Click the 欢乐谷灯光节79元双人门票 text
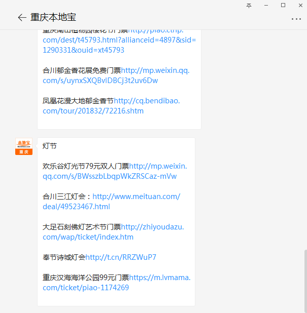 (86, 166)
